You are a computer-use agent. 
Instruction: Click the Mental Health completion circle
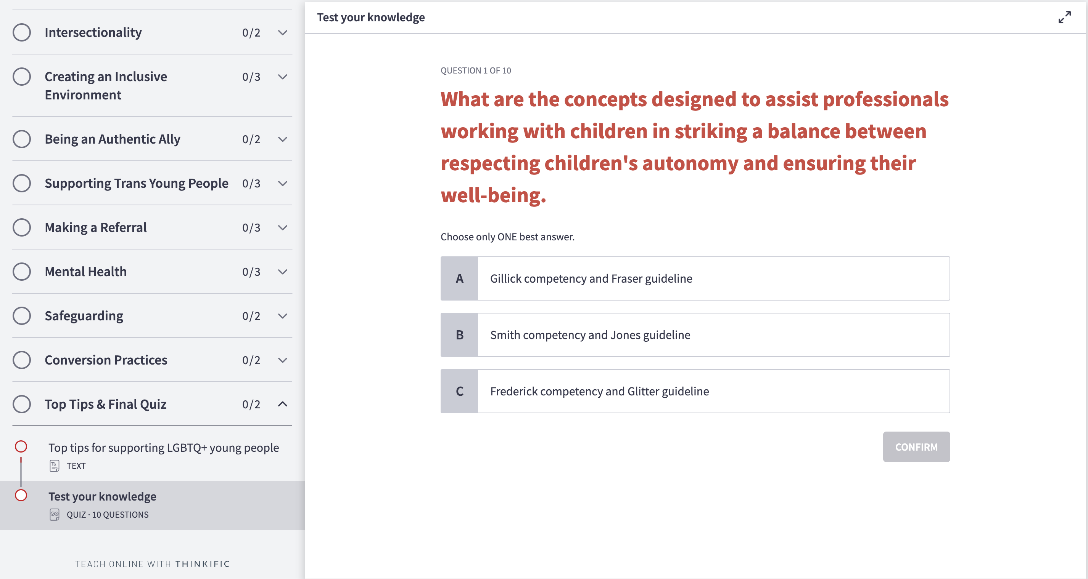(x=21, y=272)
